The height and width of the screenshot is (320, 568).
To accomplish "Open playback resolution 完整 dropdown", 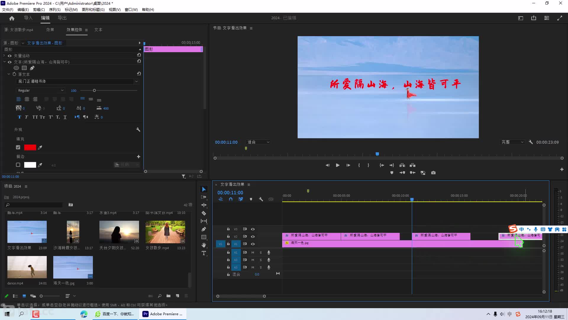I will (x=512, y=142).
